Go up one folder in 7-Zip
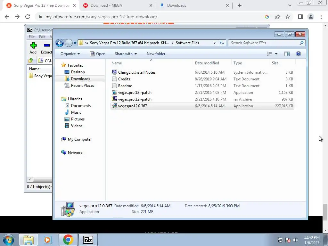The width and height of the screenshot is (328, 246). click(x=31, y=61)
